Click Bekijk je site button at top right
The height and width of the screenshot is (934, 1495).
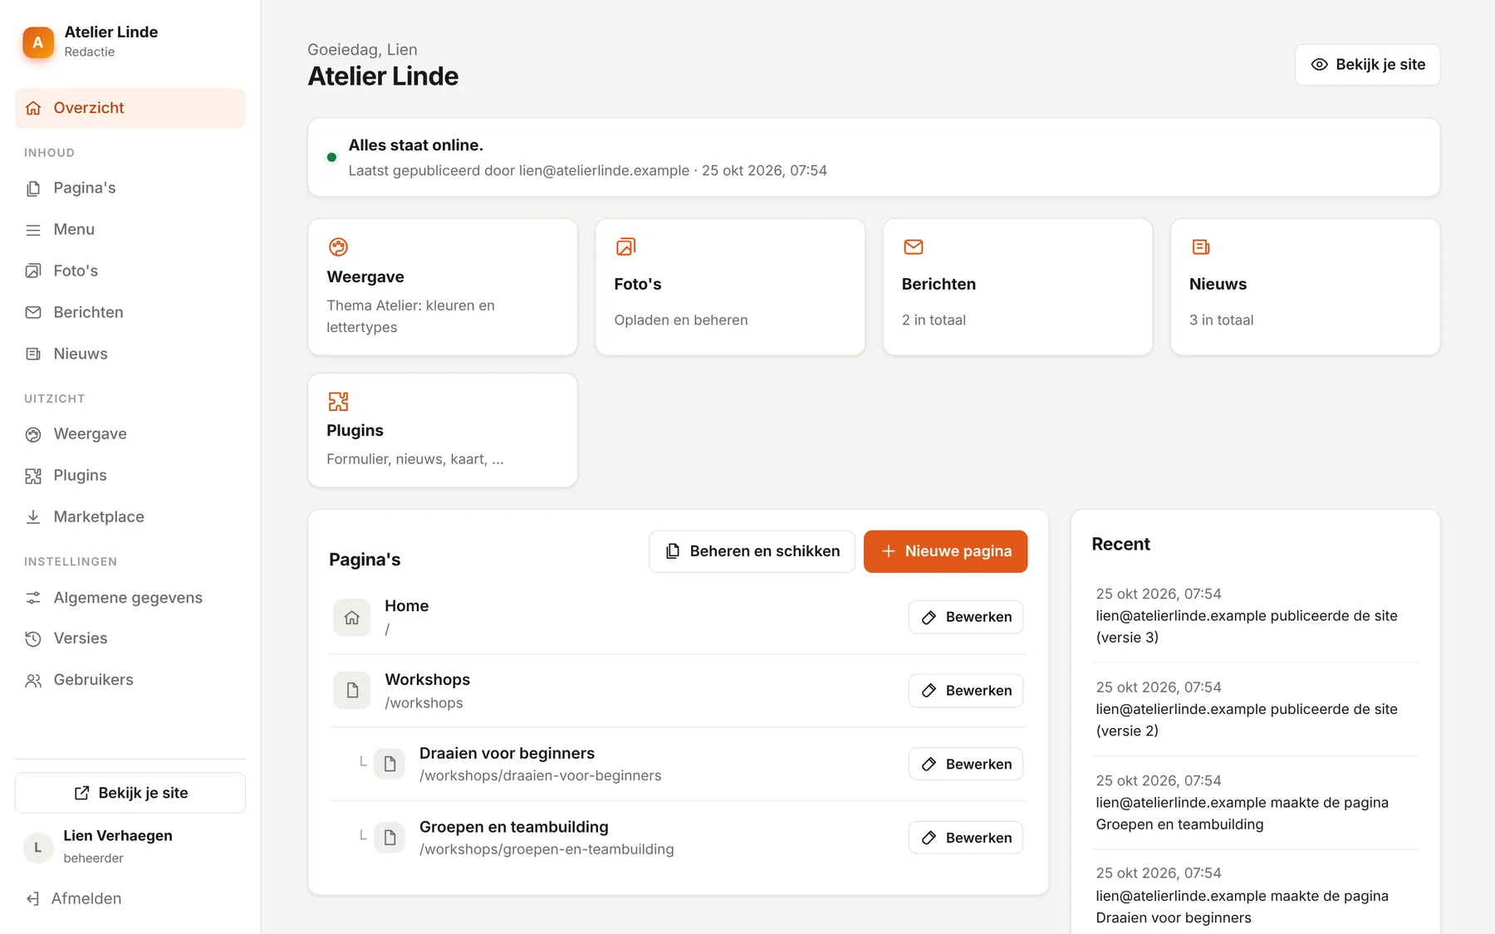[x=1367, y=65]
